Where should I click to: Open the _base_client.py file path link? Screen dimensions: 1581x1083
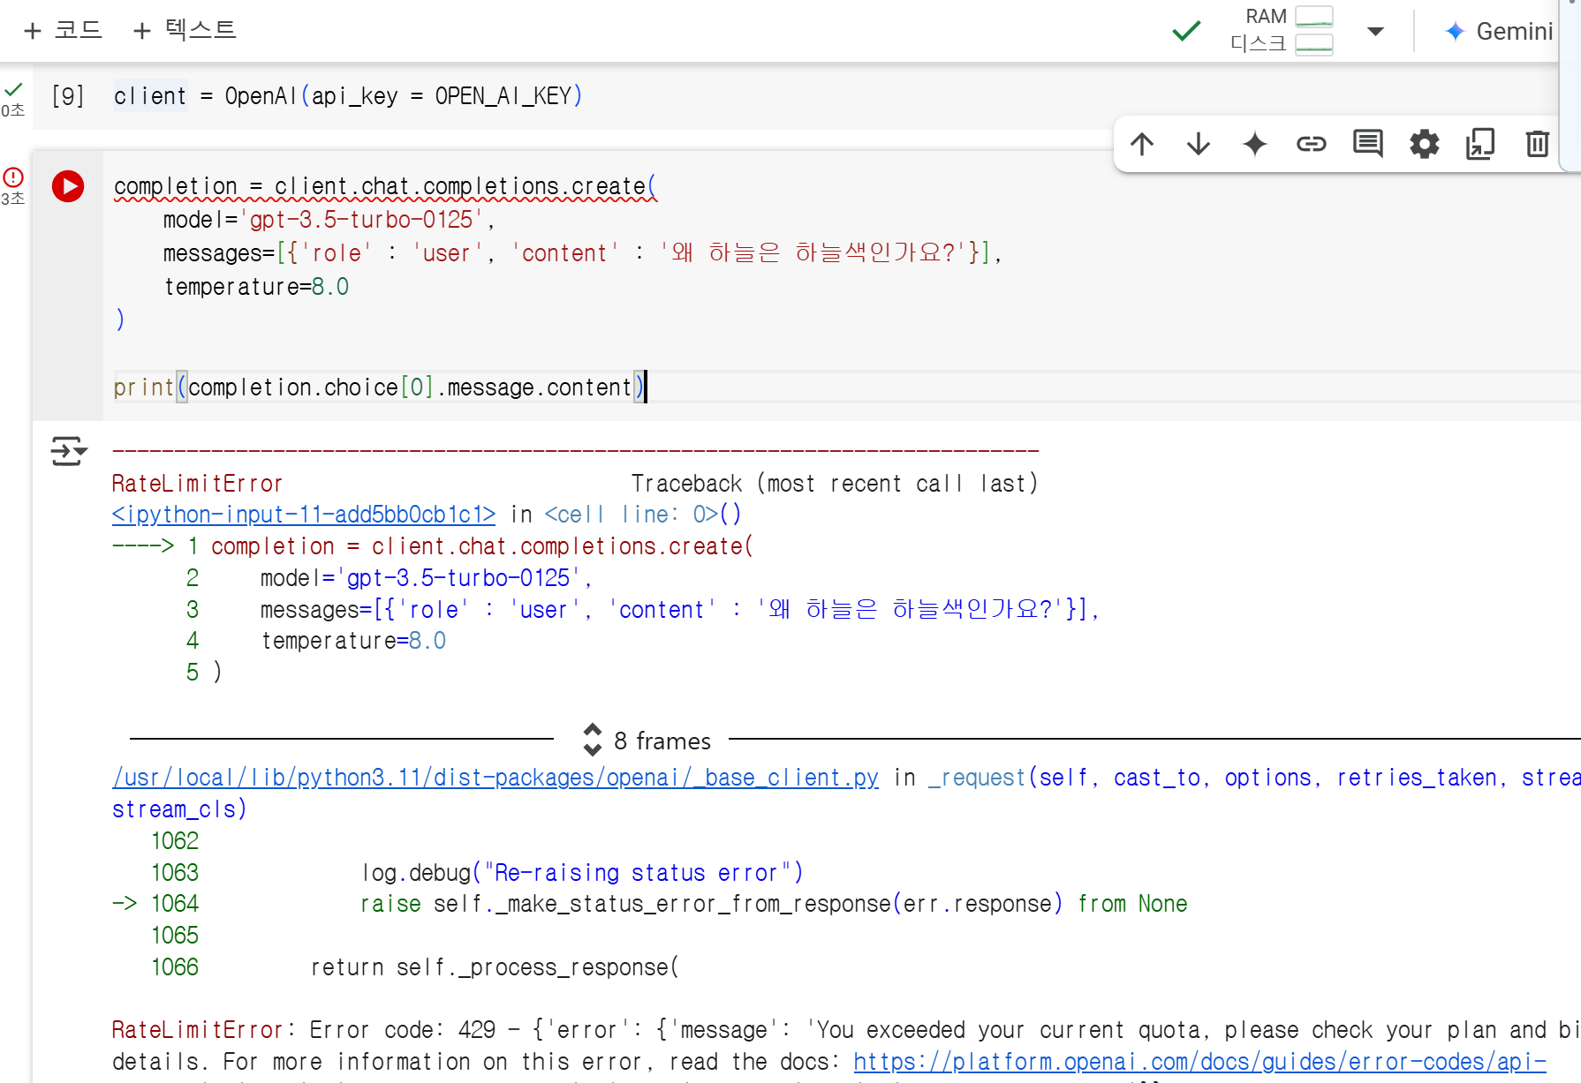point(495,778)
